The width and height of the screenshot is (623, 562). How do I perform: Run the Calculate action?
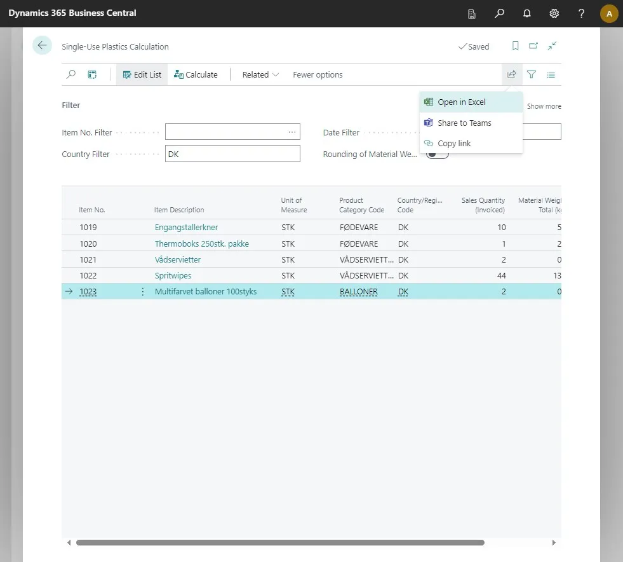click(196, 74)
